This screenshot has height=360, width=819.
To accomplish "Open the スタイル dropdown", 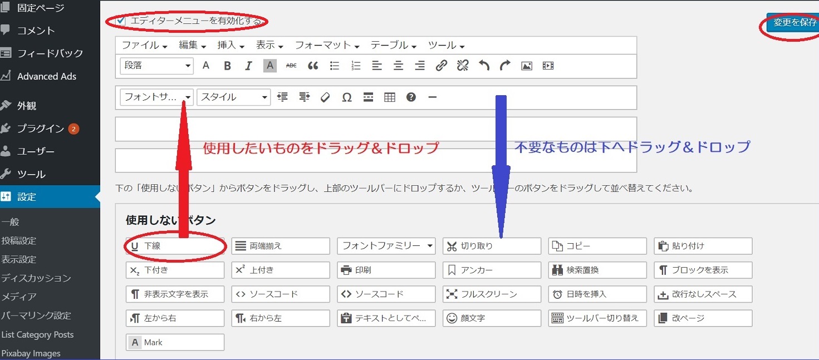I will 233,97.
